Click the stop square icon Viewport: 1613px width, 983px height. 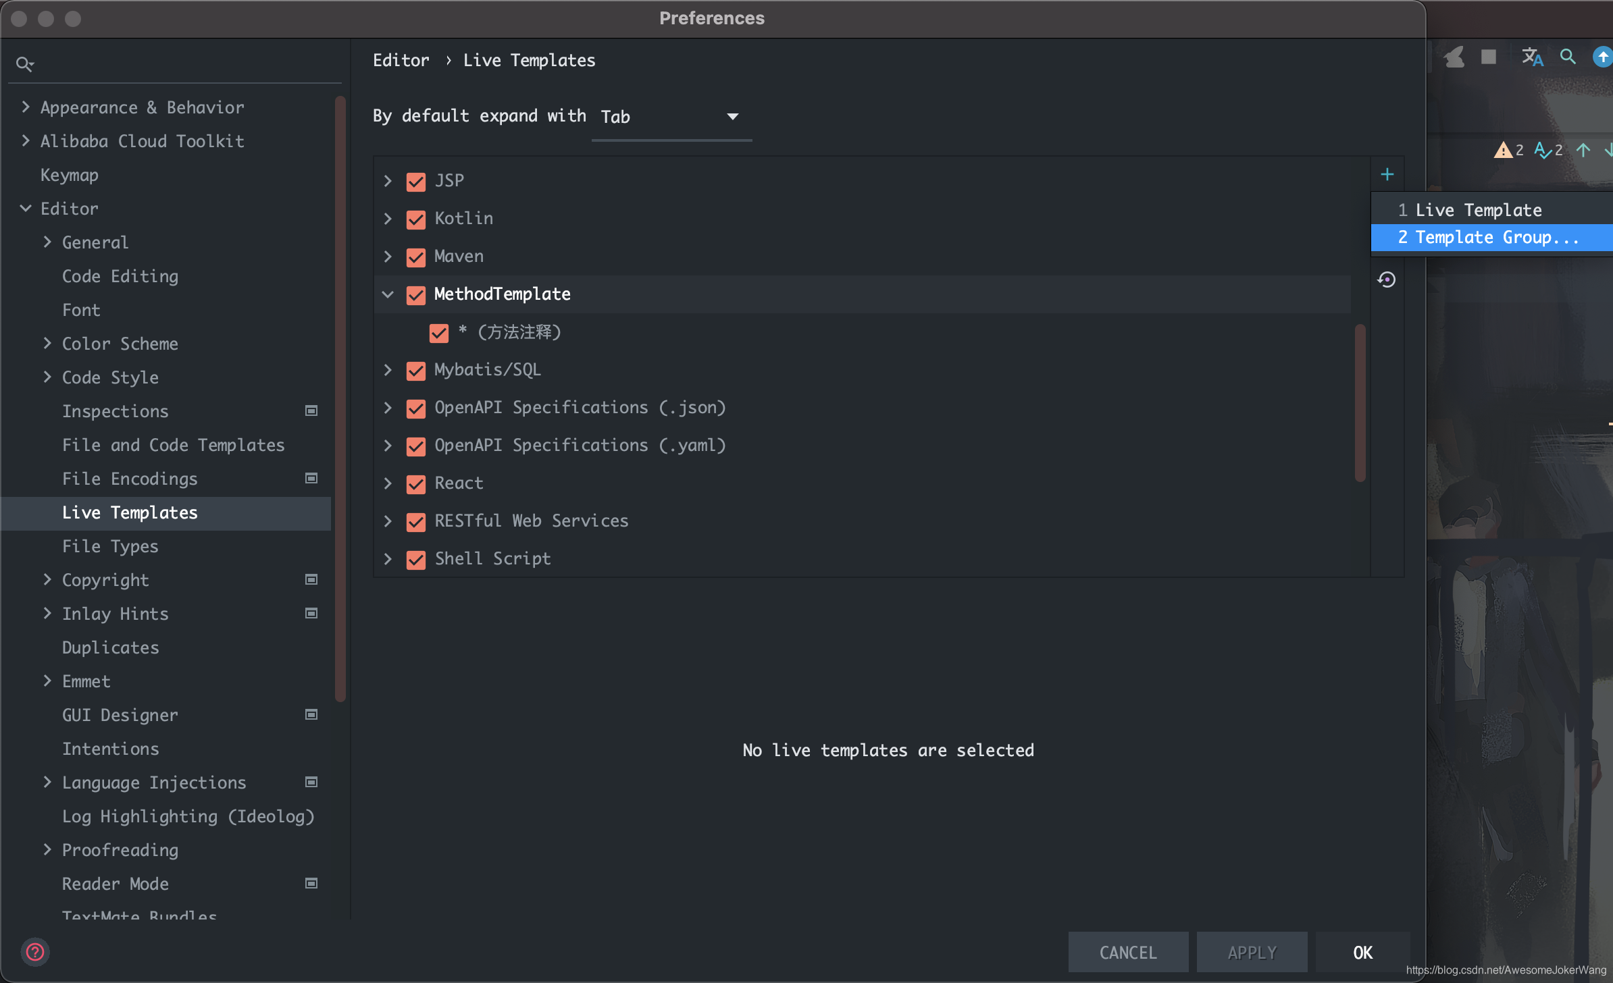pos(1489,57)
